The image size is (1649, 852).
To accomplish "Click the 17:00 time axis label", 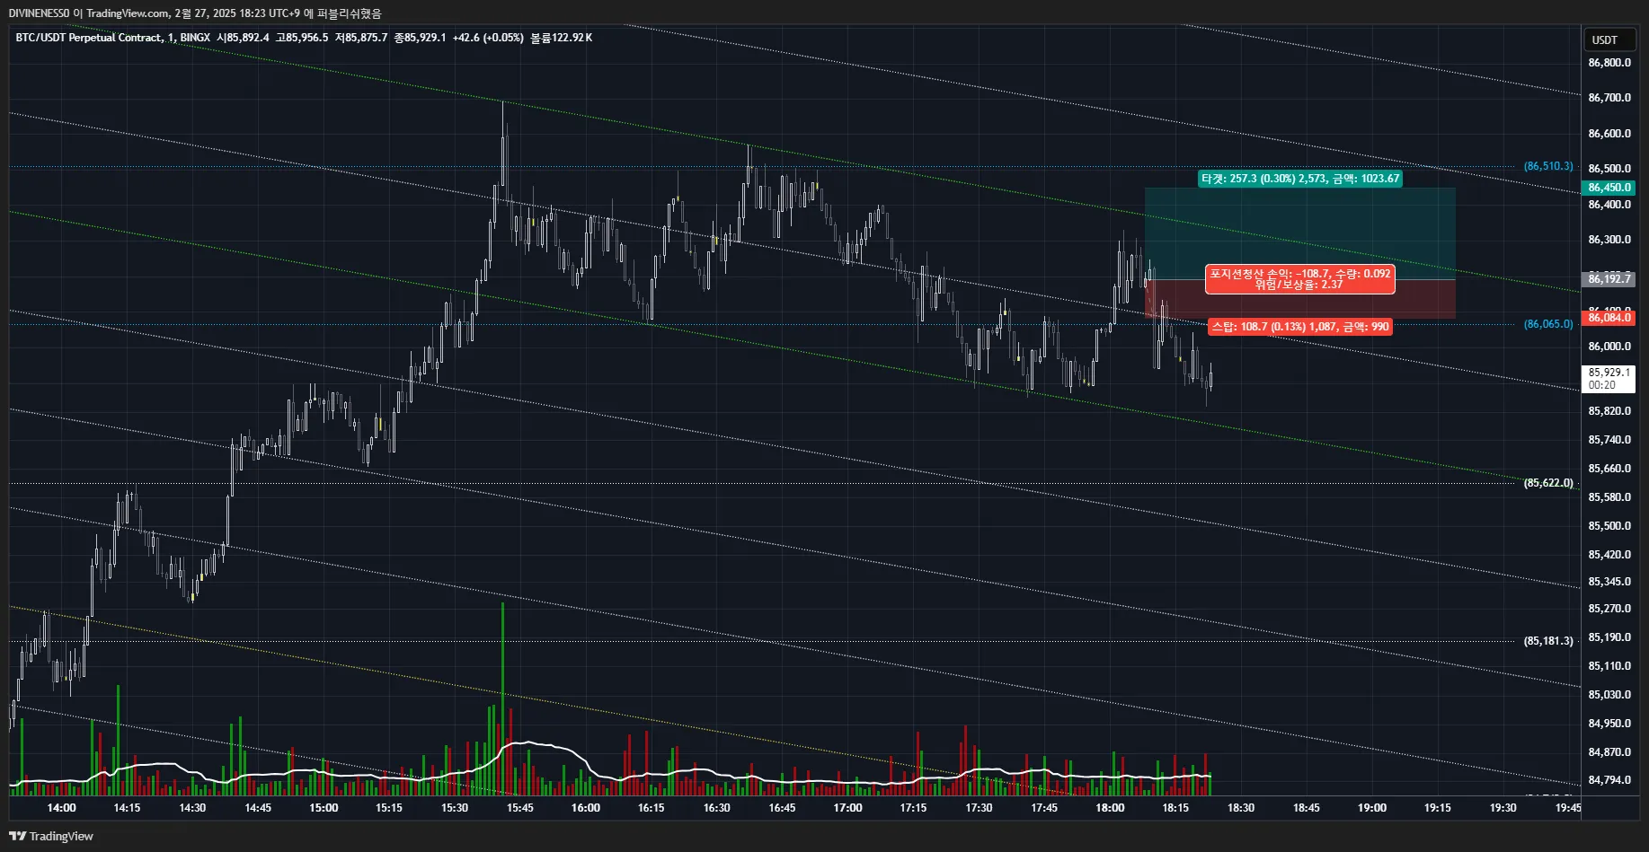I will [x=848, y=808].
